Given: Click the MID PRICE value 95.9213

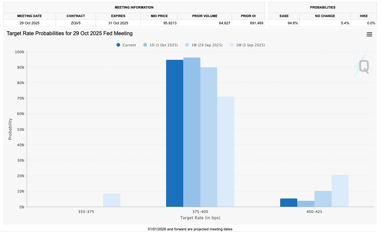Looking at the screenshot, I should (160, 23).
